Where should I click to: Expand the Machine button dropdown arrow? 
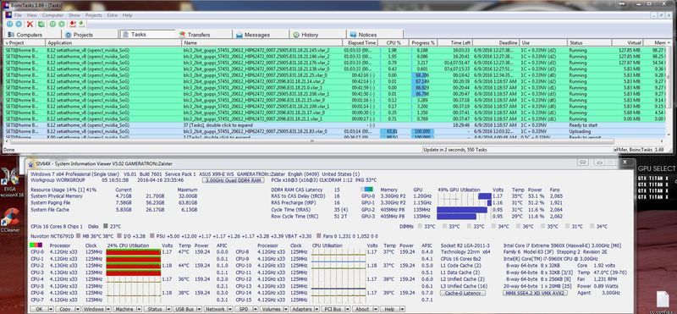click(138, 309)
